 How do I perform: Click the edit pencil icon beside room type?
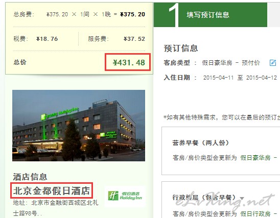pyautogui.click(x=273, y=63)
